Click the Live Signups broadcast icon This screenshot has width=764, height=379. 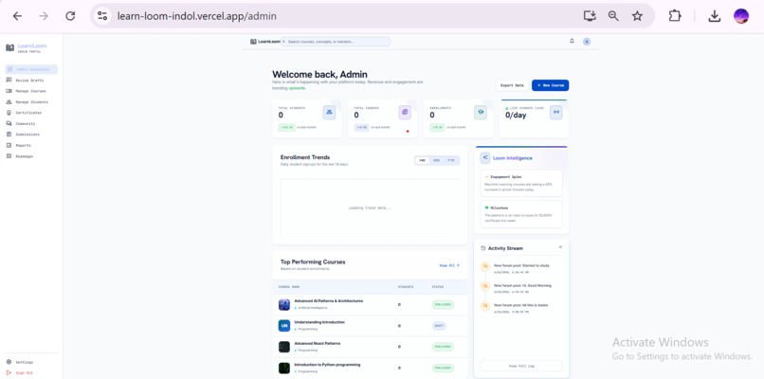pyautogui.click(x=556, y=113)
